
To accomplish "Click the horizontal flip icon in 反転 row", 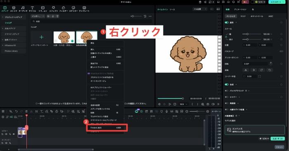I will [x=246, y=70].
